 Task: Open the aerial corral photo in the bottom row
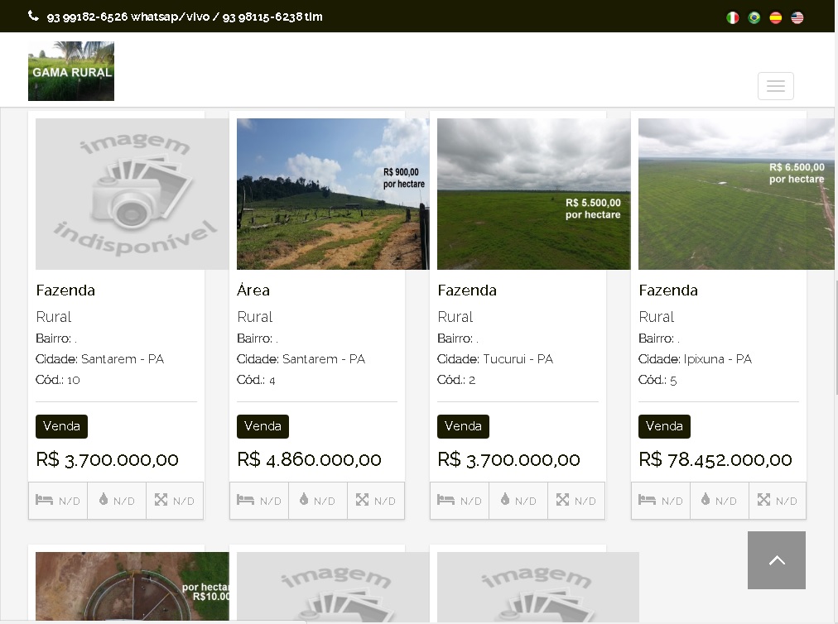click(x=132, y=586)
